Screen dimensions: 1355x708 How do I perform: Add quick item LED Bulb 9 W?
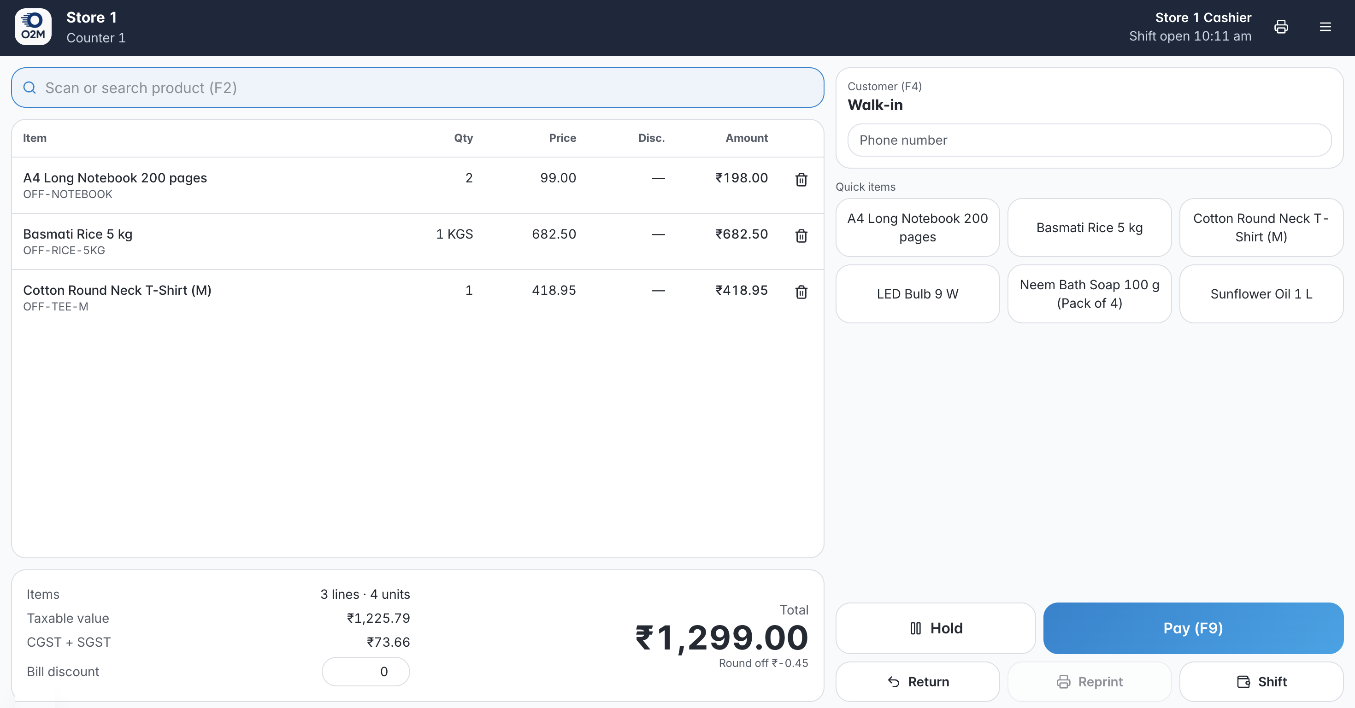[x=917, y=294]
